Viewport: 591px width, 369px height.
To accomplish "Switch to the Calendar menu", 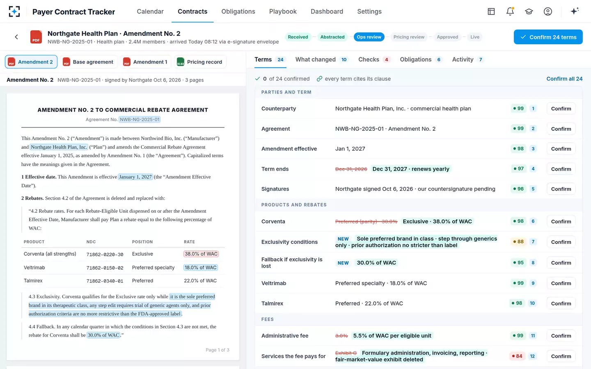I will pos(150,11).
